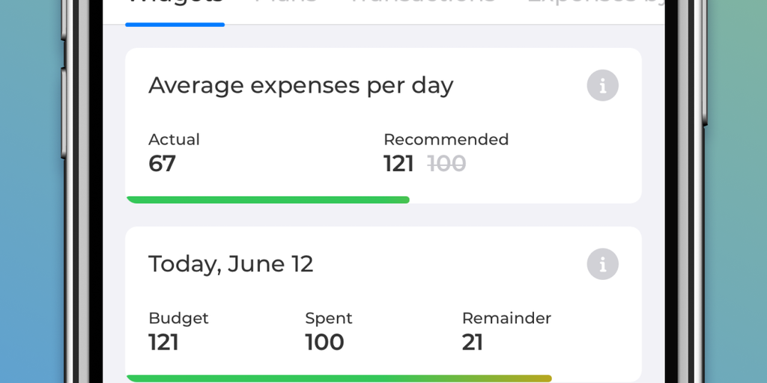The image size is (767, 383).
Task: Tap the "Average expenses per day" heading
Action: pyautogui.click(x=300, y=86)
